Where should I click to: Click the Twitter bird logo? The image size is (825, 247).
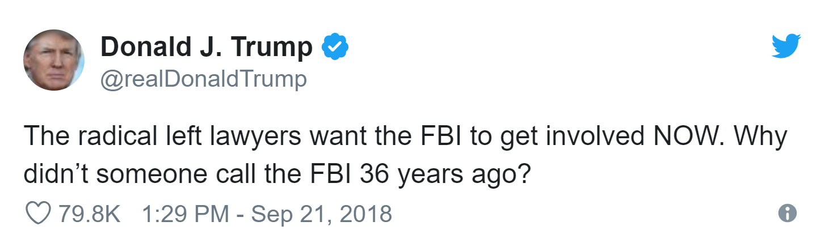click(x=786, y=45)
